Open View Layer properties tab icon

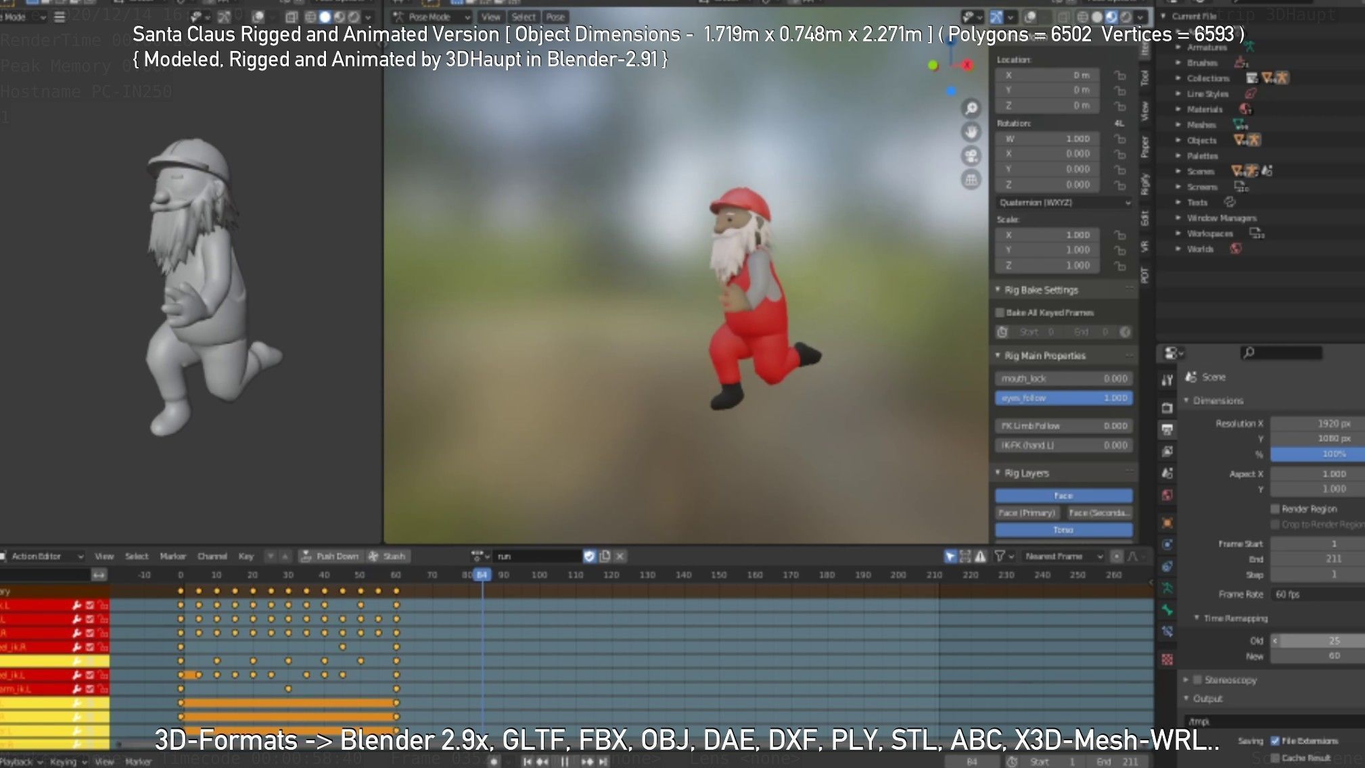click(x=1167, y=451)
